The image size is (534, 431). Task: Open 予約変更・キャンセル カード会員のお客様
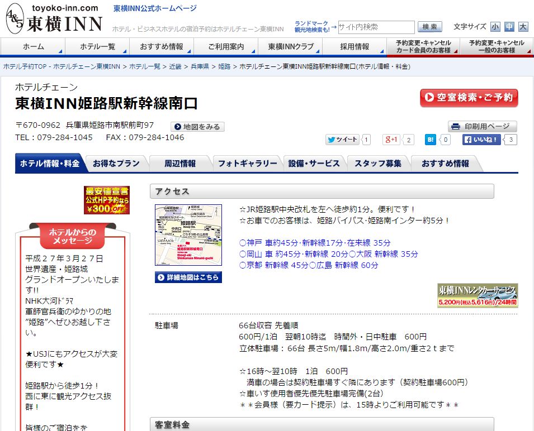click(x=423, y=46)
